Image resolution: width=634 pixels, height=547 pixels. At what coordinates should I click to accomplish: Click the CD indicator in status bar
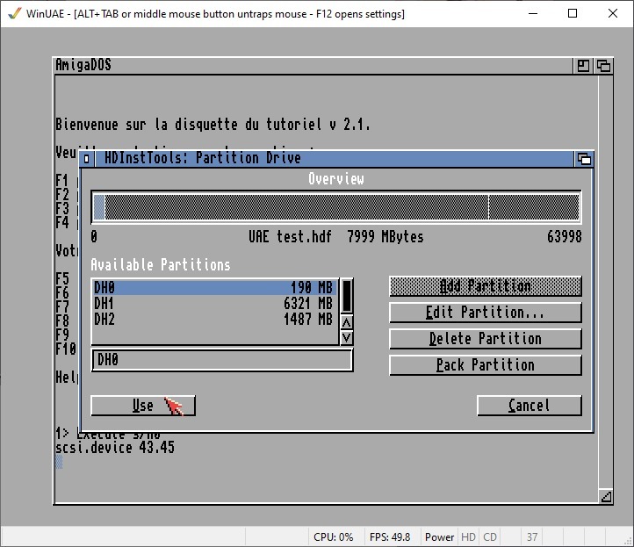pyautogui.click(x=490, y=536)
